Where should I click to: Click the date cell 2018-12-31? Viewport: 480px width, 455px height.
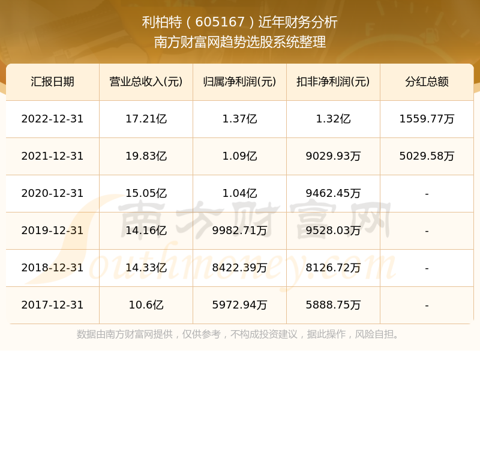52,268
